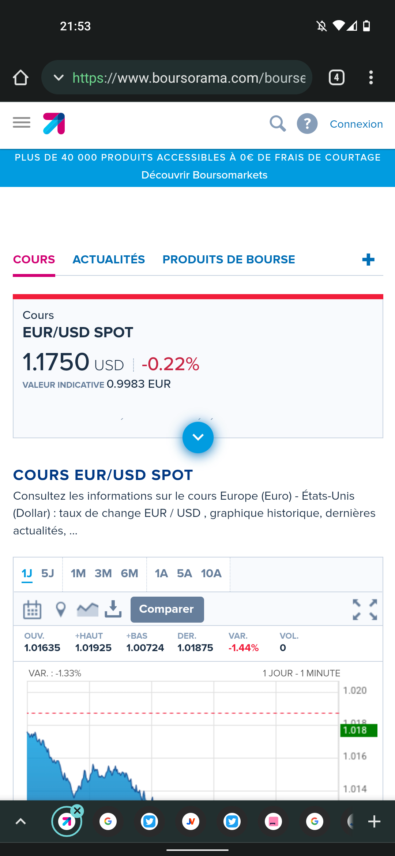
Task: Click the chart location pin icon
Action: [61, 609]
